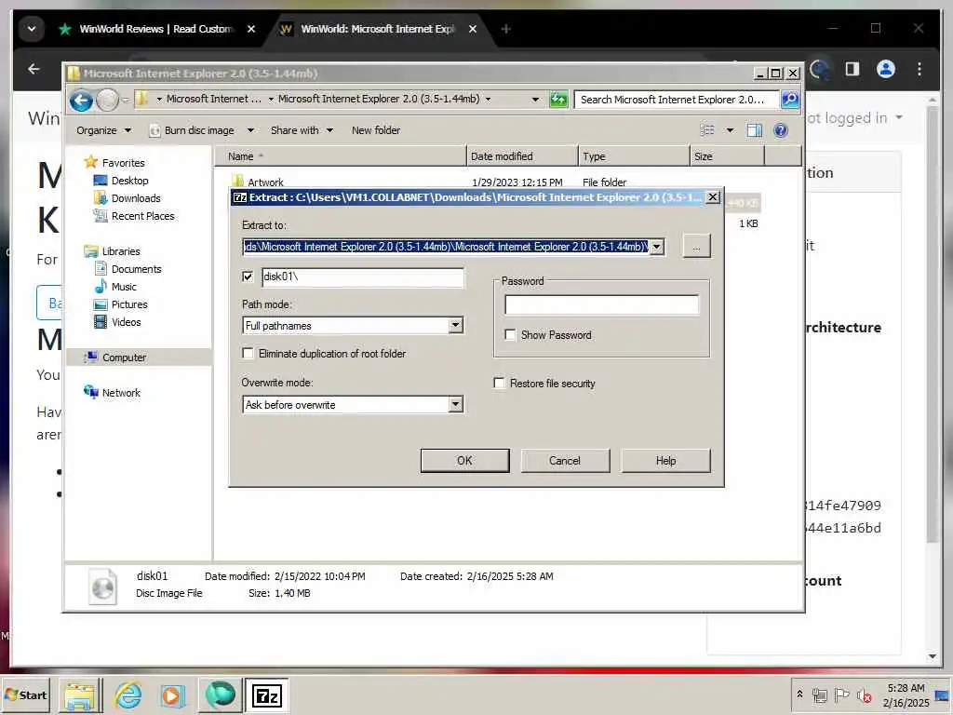Select Network in navigation pane

[x=121, y=393]
